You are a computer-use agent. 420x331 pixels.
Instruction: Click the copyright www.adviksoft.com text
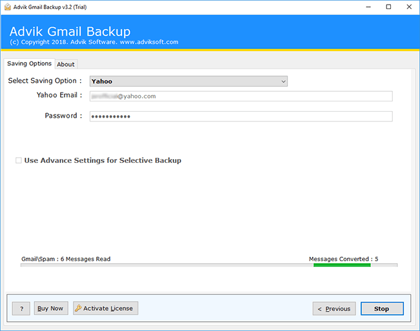94,42
